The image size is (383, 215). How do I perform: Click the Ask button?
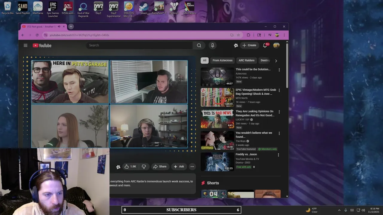[179, 167]
